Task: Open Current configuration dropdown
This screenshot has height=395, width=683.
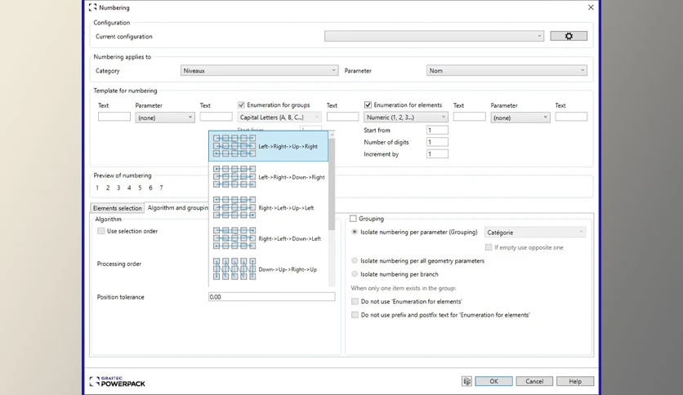Action: [x=435, y=36]
